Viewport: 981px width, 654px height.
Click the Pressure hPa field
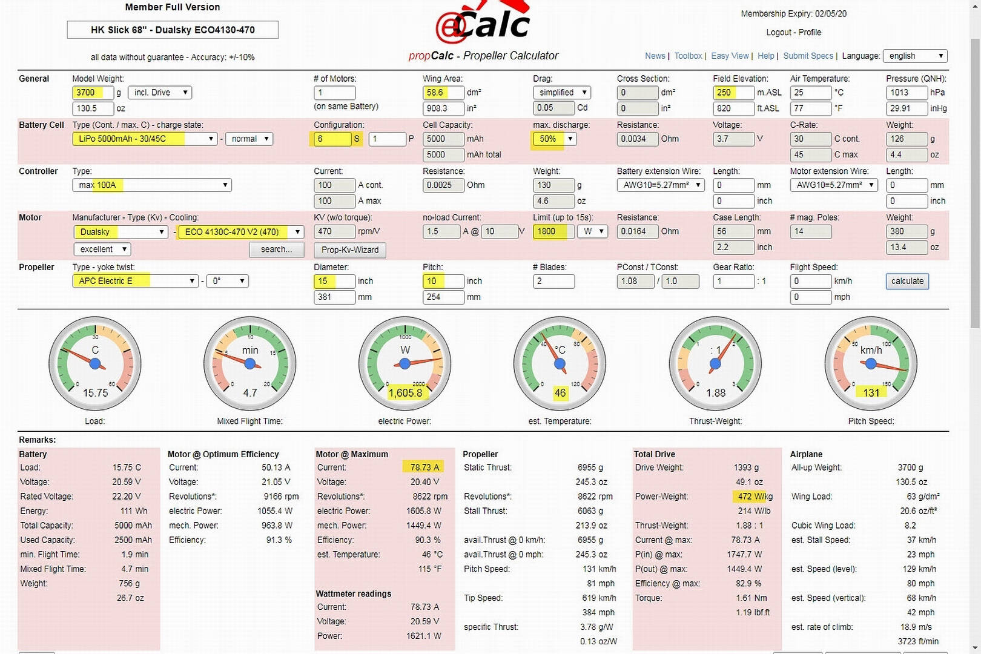tap(907, 93)
